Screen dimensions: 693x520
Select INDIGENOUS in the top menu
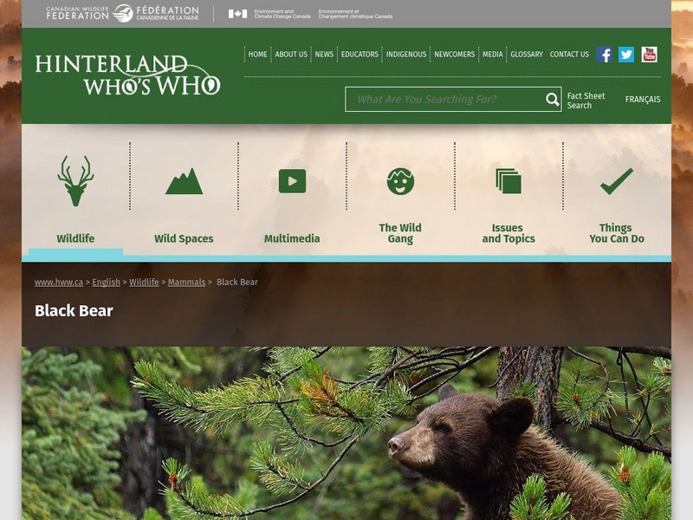click(406, 55)
